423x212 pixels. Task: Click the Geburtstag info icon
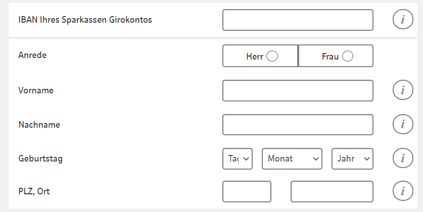[x=403, y=158]
